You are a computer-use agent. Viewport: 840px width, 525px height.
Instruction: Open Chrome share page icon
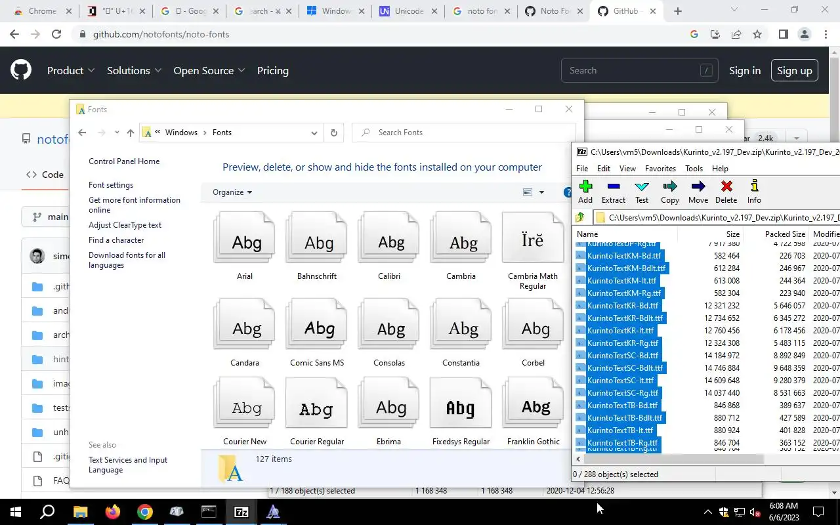click(x=736, y=34)
